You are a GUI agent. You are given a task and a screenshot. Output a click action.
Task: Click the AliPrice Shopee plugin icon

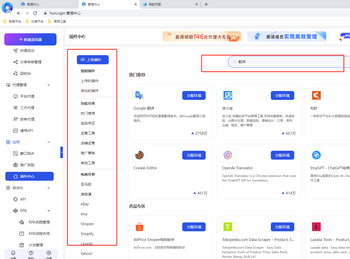pyautogui.click(x=139, y=227)
